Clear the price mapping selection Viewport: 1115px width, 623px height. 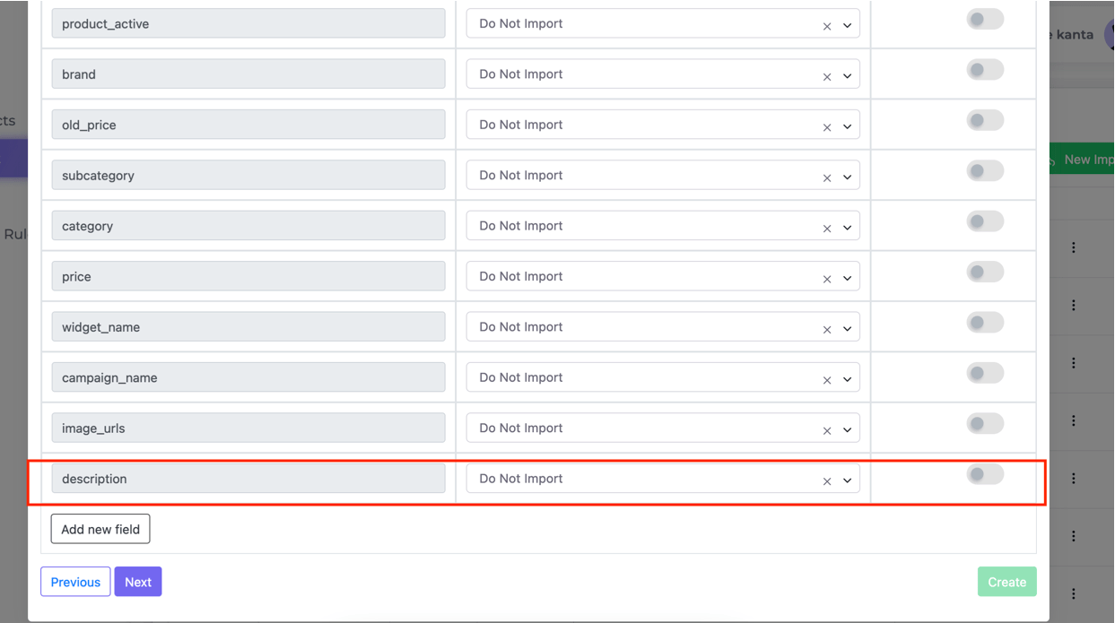(x=827, y=279)
